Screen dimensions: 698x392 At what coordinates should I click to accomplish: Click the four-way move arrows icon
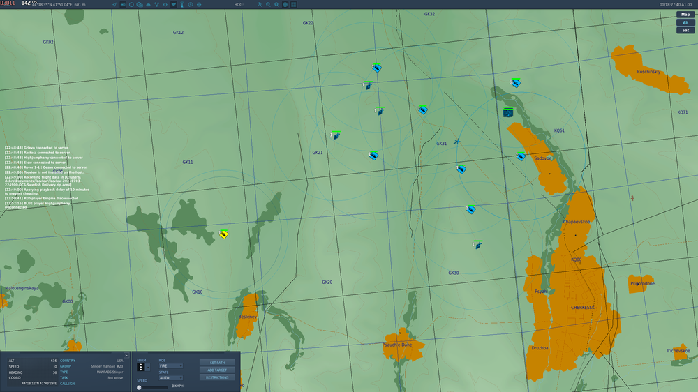click(199, 4)
